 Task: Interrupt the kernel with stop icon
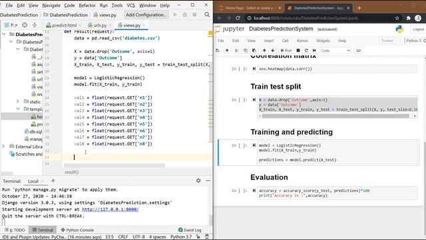298,51
